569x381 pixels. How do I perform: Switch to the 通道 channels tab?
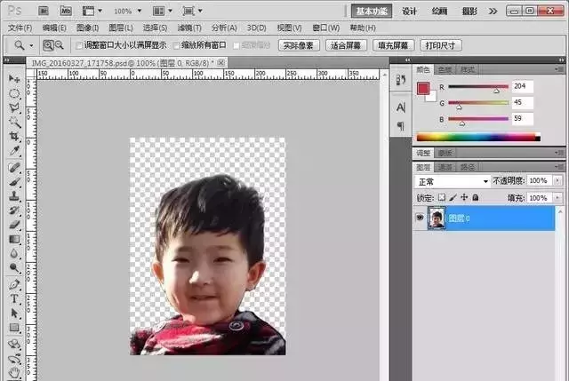click(445, 167)
